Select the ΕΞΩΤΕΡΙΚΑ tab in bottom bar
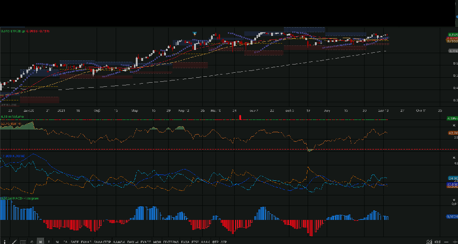The image size is (458, 244). click(171, 242)
